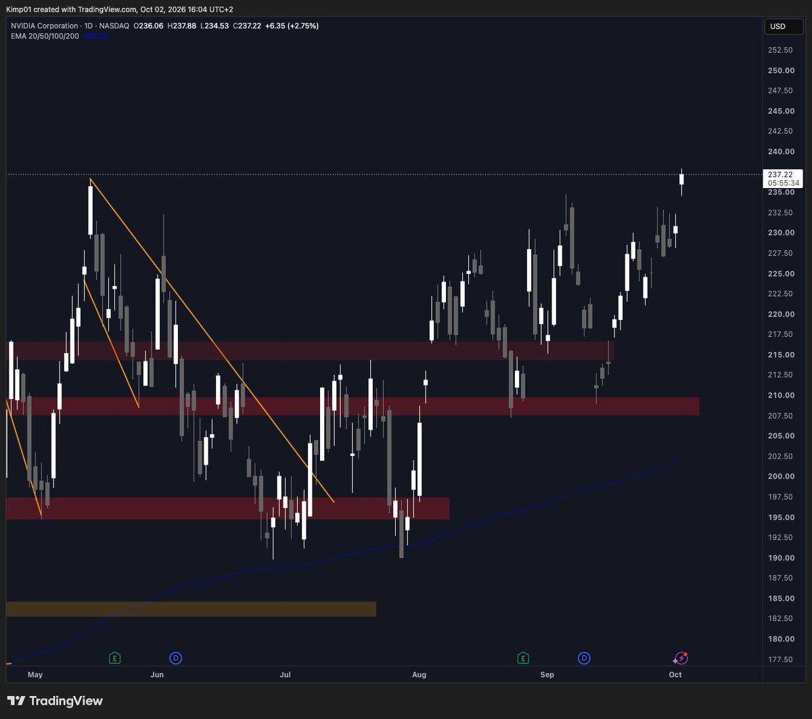Click the earnings E icon before Sep

(523, 657)
